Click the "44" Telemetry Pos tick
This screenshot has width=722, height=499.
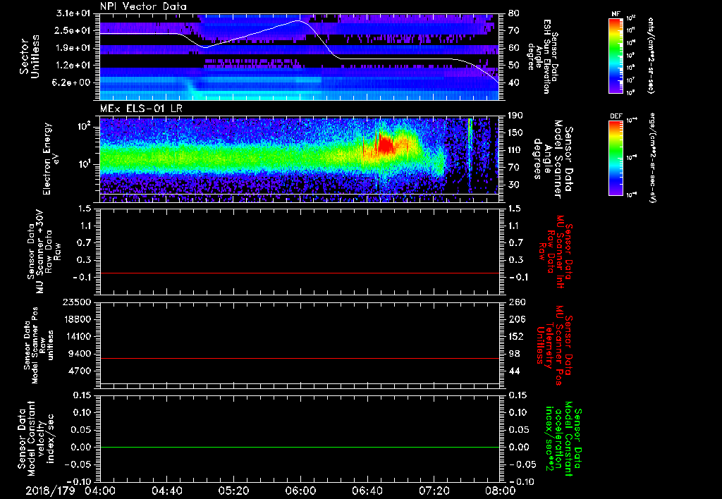[x=514, y=371]
